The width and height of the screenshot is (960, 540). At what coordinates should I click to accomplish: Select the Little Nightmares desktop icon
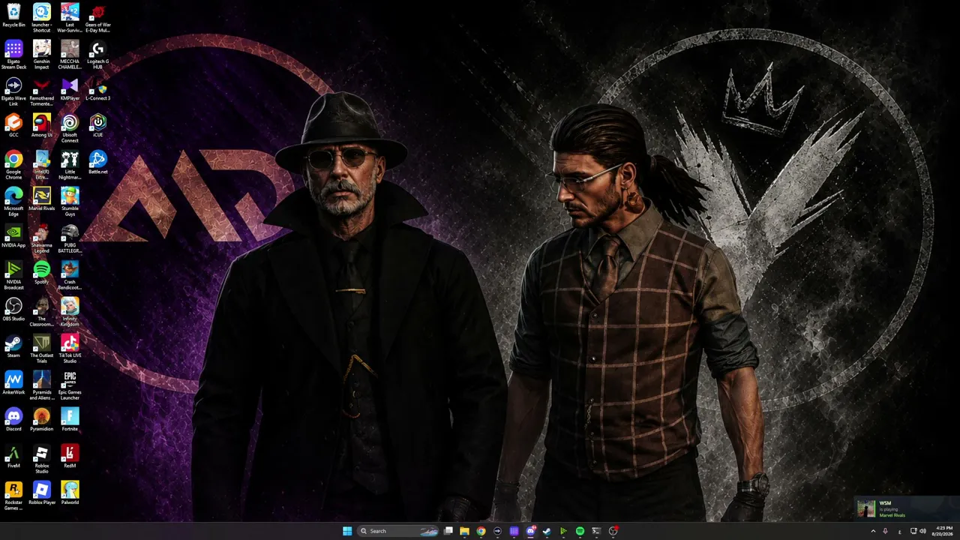tap(70, 165)
